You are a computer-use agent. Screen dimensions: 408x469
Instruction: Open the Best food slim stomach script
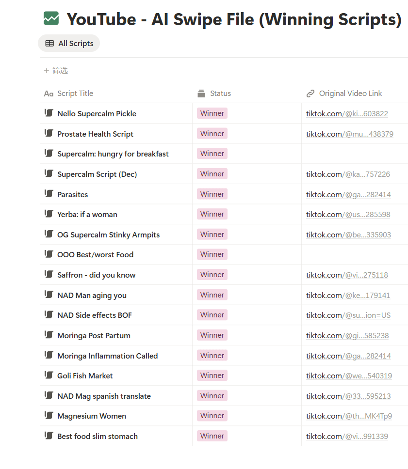pos(97,436)
